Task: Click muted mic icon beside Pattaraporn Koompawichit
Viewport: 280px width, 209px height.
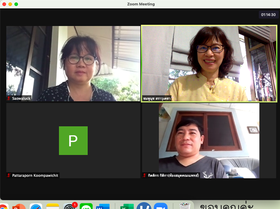Action: (9, 175)
